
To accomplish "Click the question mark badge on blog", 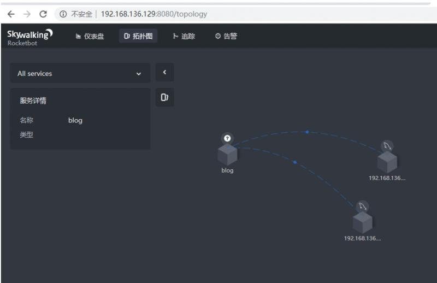I will (x=227, y=138).
